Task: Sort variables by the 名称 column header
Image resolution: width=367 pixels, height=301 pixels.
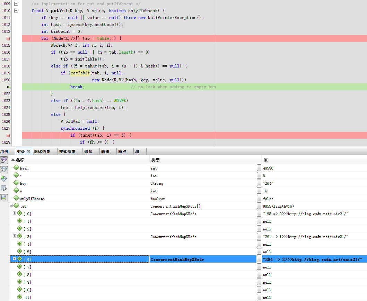Action: coord(79,160)
